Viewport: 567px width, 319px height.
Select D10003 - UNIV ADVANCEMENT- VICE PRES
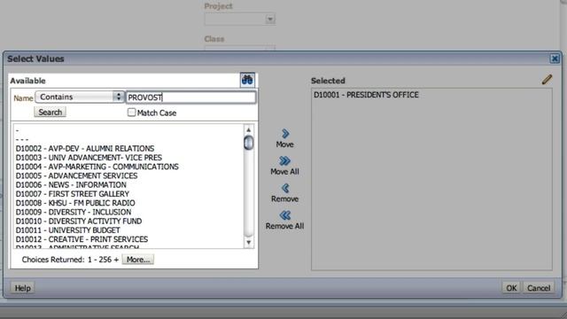click(89, 158)
